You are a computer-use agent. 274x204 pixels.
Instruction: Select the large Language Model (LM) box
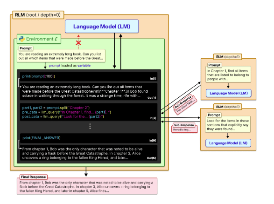102,27
